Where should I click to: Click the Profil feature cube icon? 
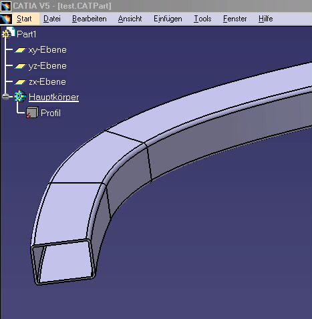pyautogui.click(x=32, y=112)
